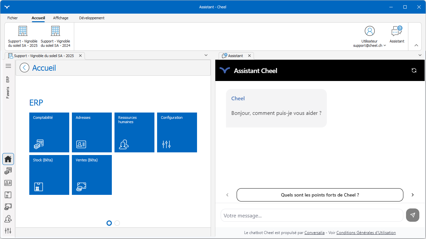The image size is (426, 239).
Task: Select the Développement ribbon tab
Action: tap(92, 18)
